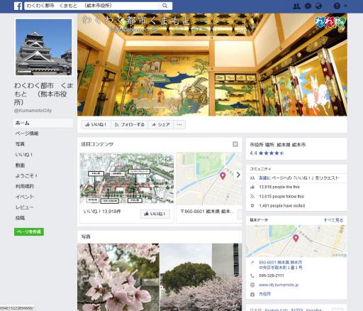
Task: Click the 4.4 star rating
Action: (267, 153)
